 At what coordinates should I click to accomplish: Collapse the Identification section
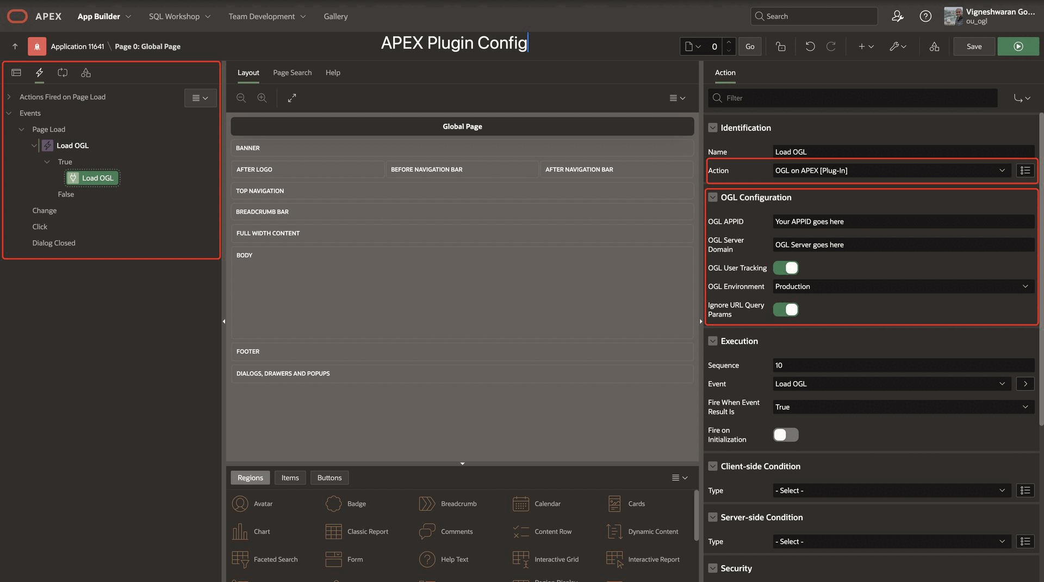712,128
